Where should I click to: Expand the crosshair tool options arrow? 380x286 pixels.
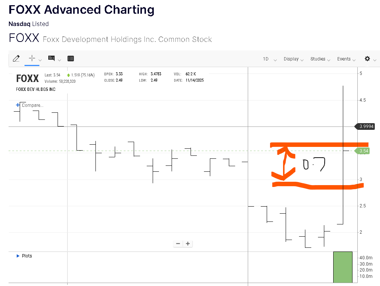tap(40, 60)
